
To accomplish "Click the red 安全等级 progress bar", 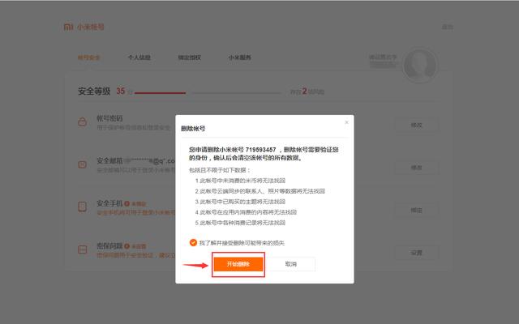I will [x=161, y=93].
